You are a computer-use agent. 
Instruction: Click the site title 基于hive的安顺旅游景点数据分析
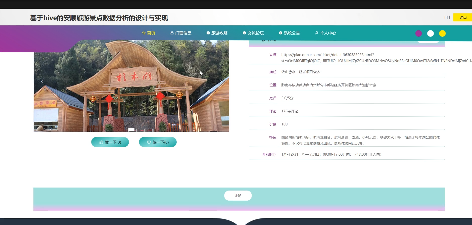(x=99, y=18)
